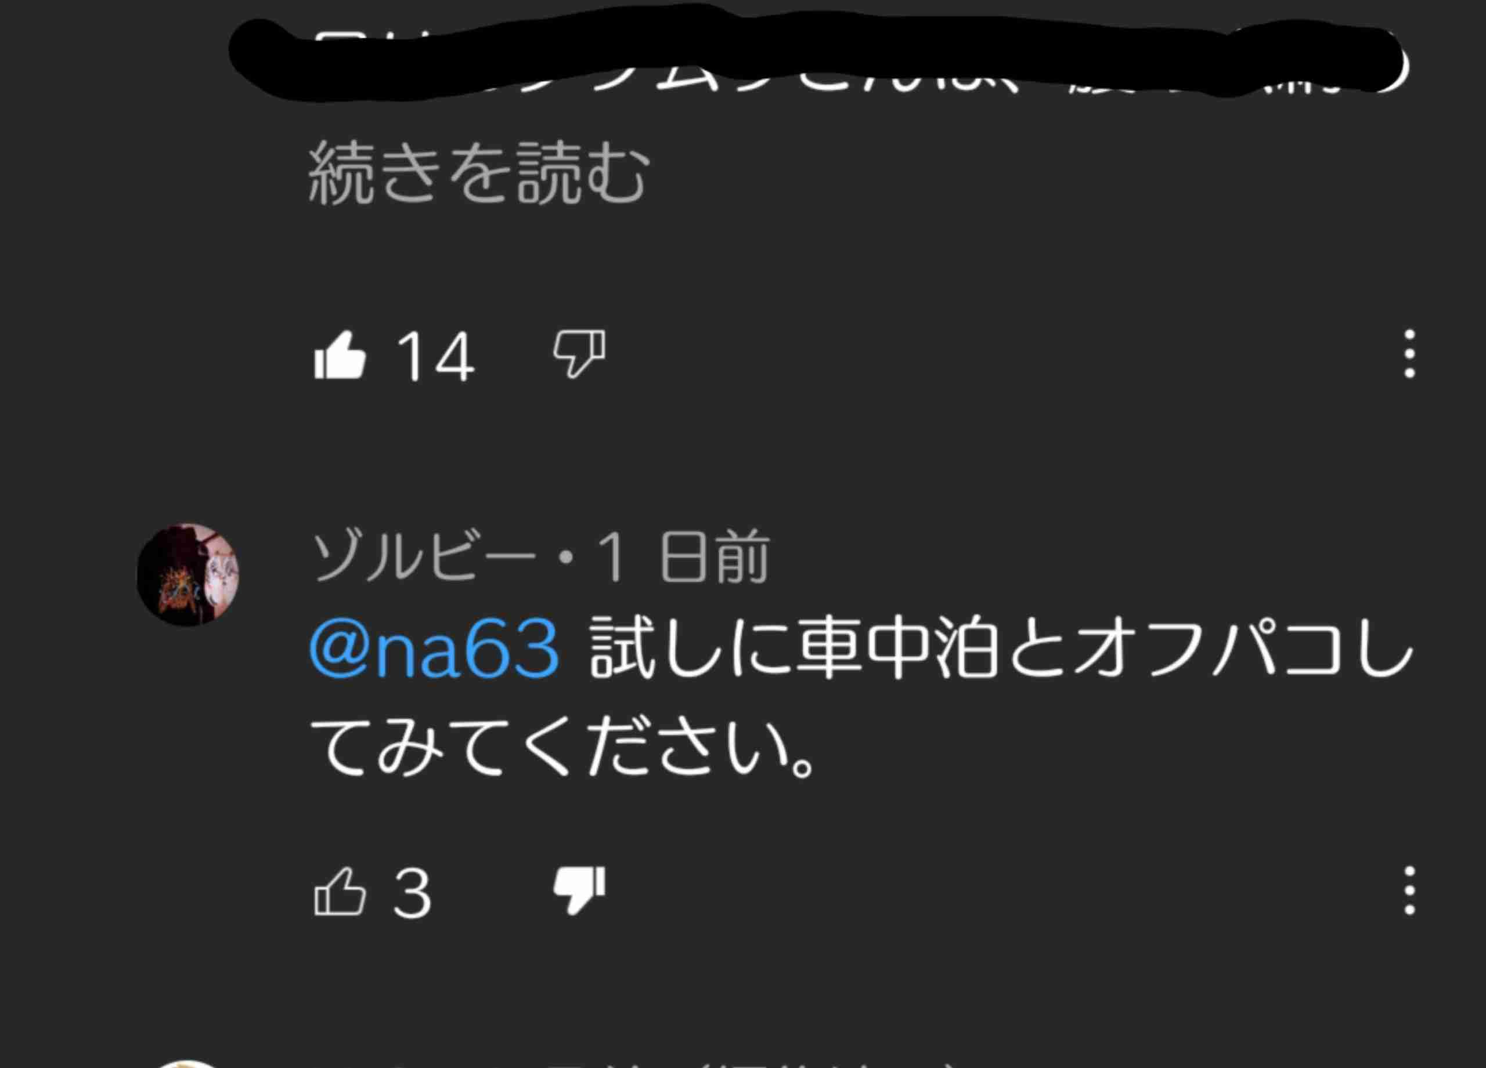The width and height of the screenshot is (1486, 1068).
Task: Undo the dislike on ゾルビー's reply
Action: click(579, 890)
